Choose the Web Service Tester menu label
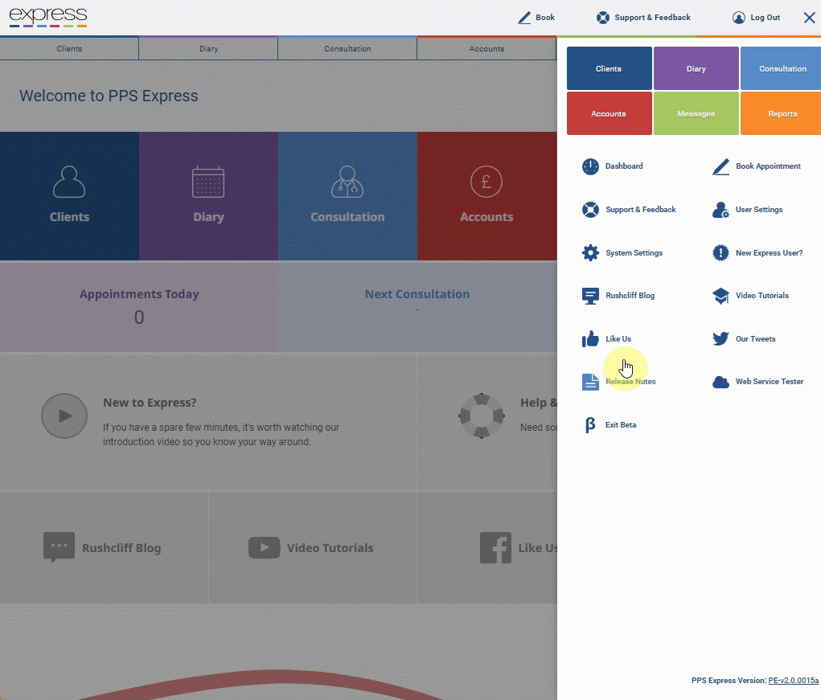Screen dimensions: 821x700 tap(770, 382)
